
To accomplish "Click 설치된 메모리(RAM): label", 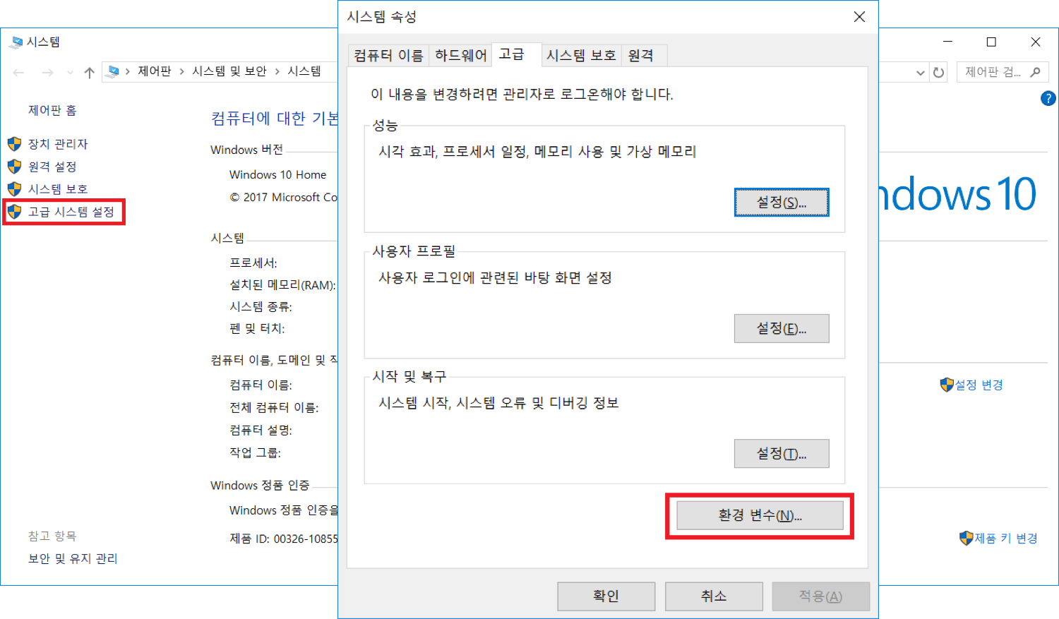I will 282,285.
